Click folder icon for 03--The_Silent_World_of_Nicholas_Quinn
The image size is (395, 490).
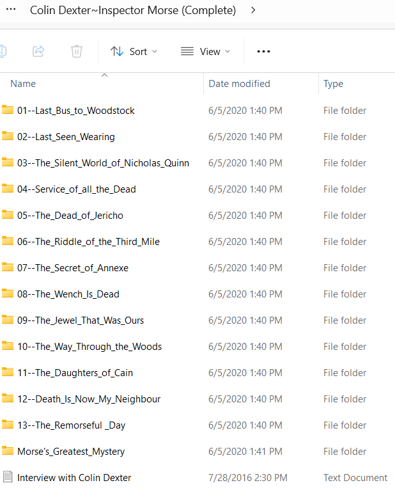(x=8, y=162)
